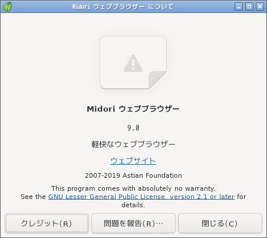Click the 2007-2019 Astian Foundation copyright line
This screenshot has height=238, width=267.
[133, 175]
